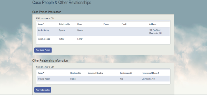Click the Hometown / Phone # column header
Image resolution: width=207 pixels, height=95 pixels.
150,73
